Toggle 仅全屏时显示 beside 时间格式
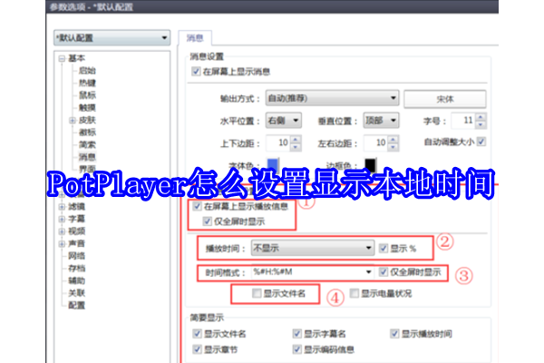 [x=383, y=272]
